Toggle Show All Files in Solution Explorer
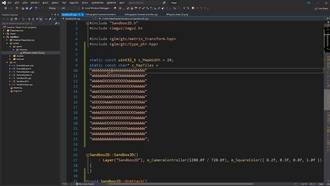 click(41, 19)
